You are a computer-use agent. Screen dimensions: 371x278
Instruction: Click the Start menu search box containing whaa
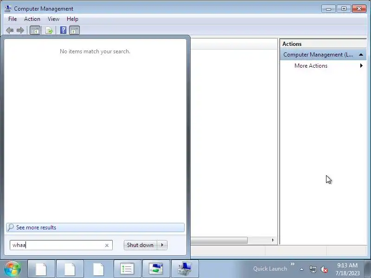coord(61,245)
